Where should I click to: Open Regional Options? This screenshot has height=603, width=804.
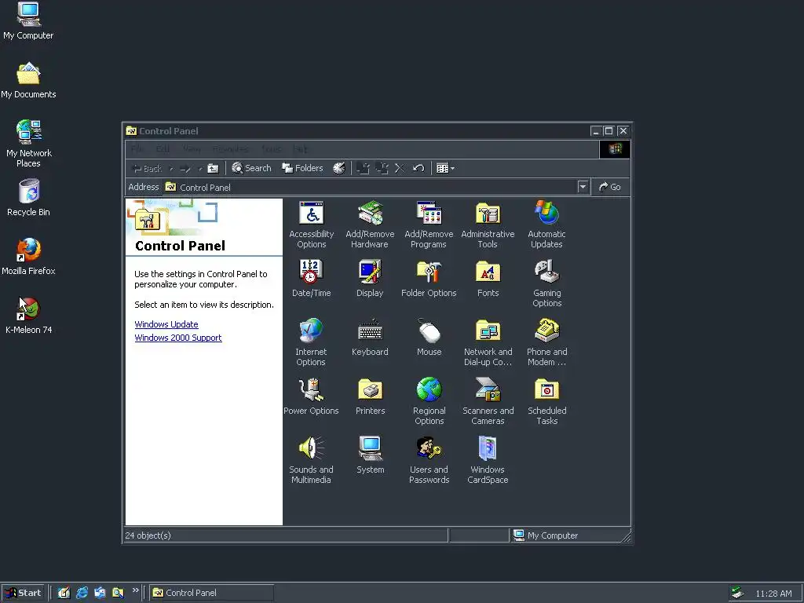coord(429,401)
